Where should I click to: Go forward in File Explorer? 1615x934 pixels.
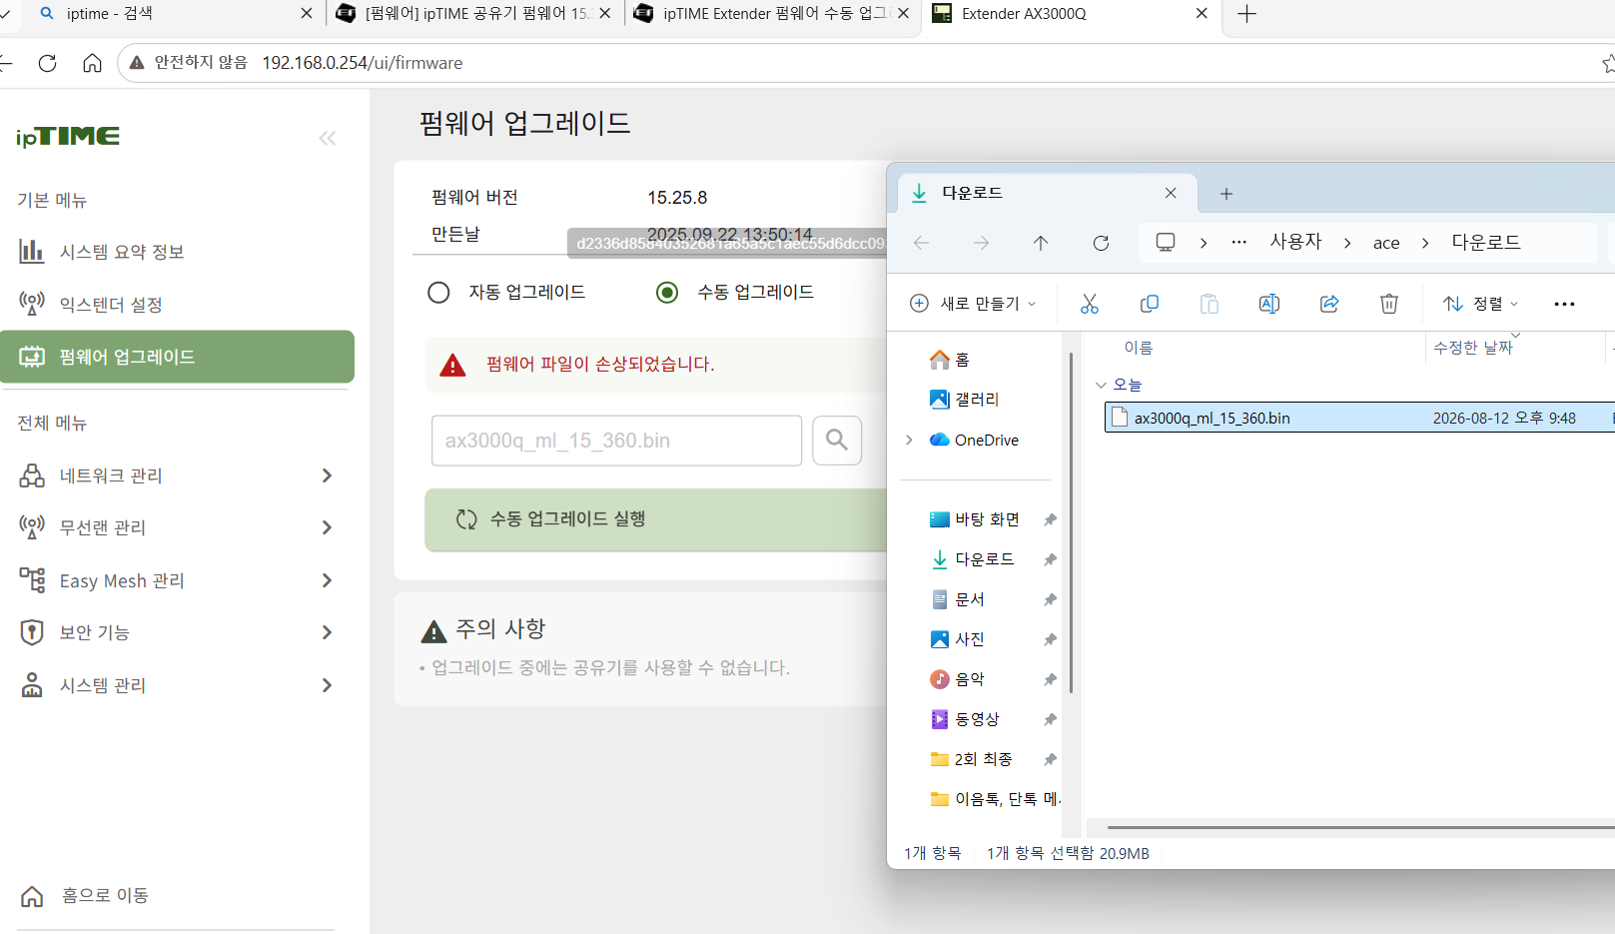point(981,243)
